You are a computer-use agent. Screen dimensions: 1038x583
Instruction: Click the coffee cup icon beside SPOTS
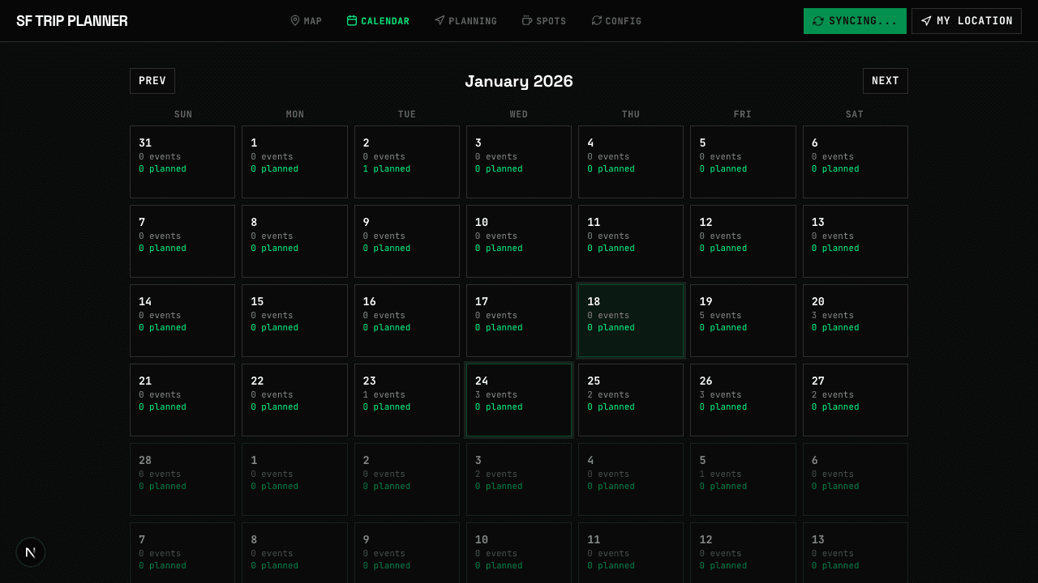(527, 20)
